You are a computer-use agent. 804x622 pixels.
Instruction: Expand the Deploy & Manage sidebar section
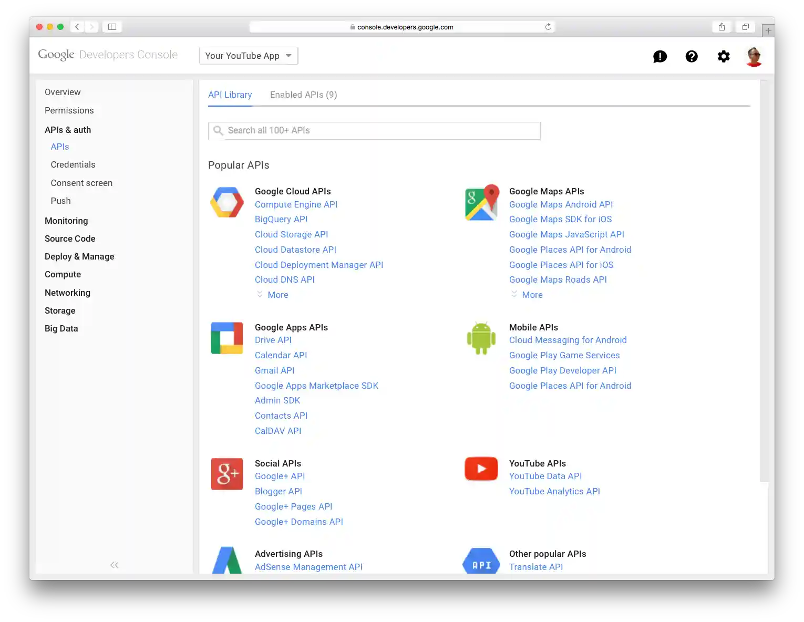[x=79, y=256]
